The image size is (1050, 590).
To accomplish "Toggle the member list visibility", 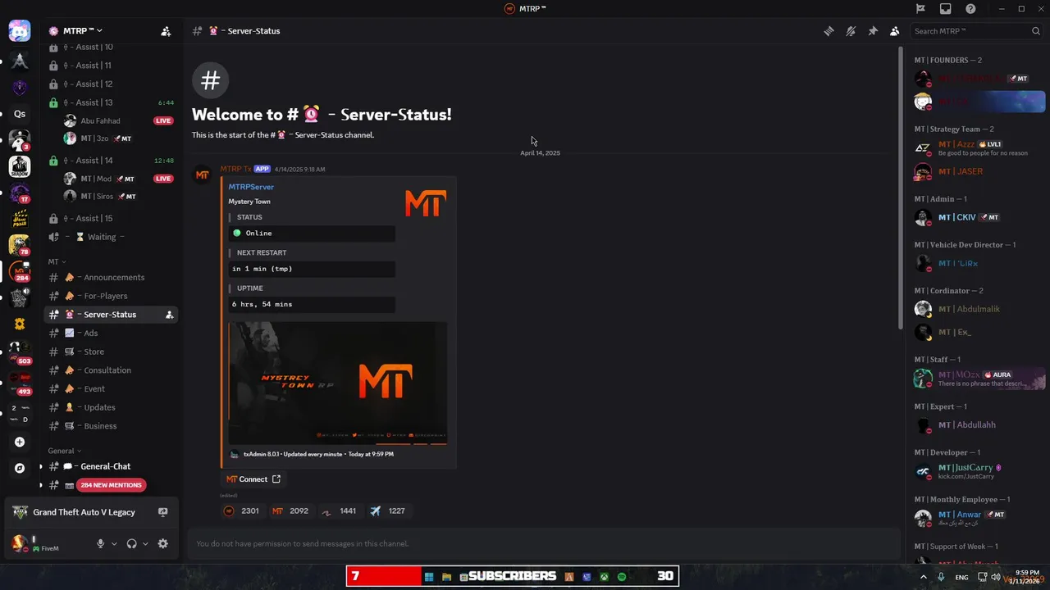I will (894, 31).
